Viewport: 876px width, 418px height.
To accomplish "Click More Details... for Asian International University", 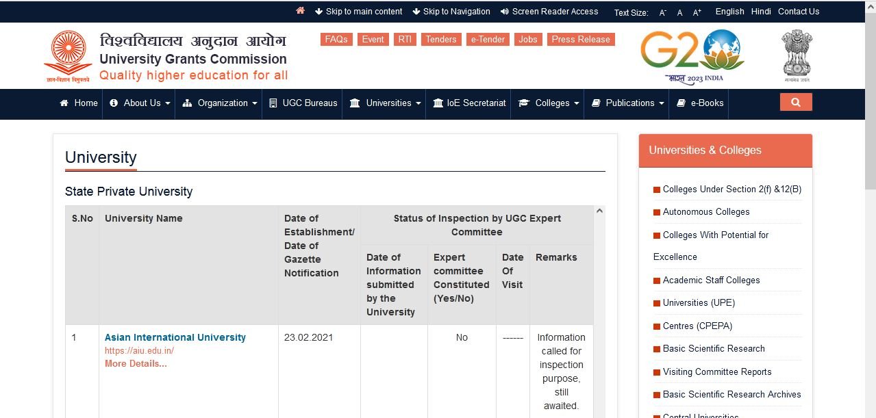I will coord(136,364).
